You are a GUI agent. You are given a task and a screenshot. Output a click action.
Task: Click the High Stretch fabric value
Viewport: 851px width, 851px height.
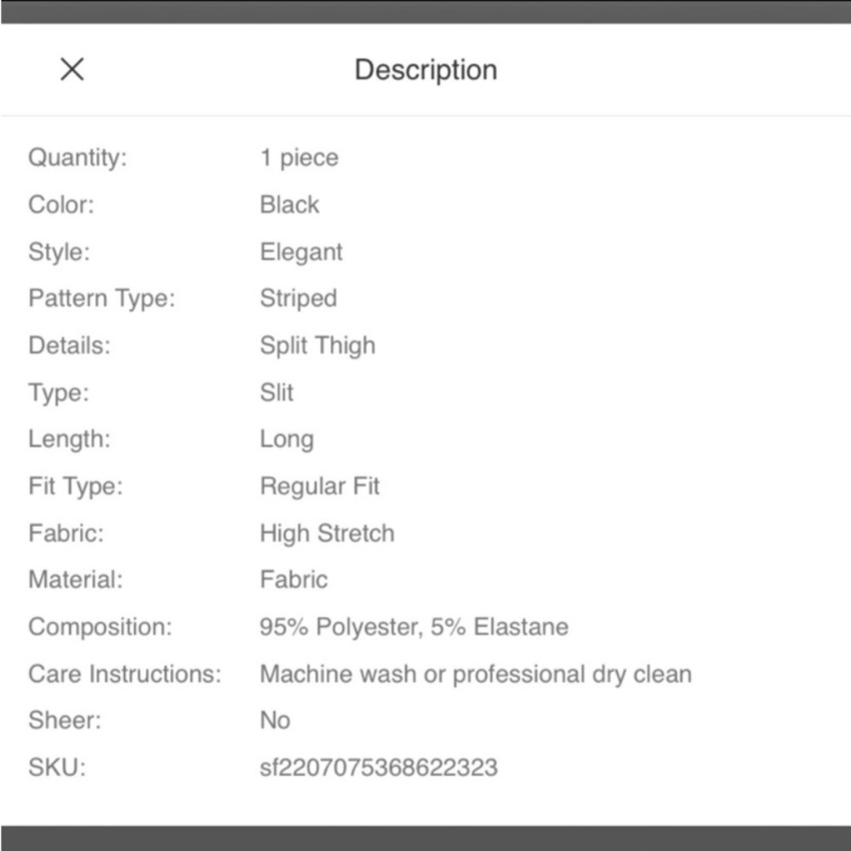327,533
